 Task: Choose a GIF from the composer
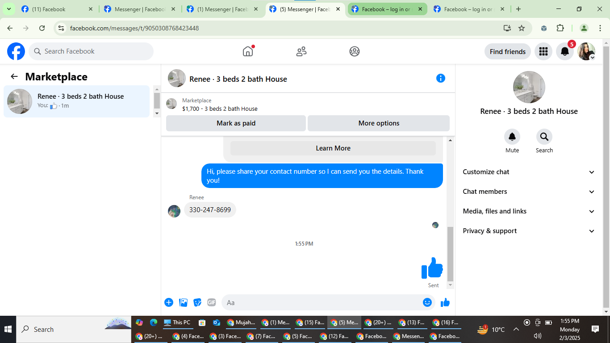pos(212,302)
